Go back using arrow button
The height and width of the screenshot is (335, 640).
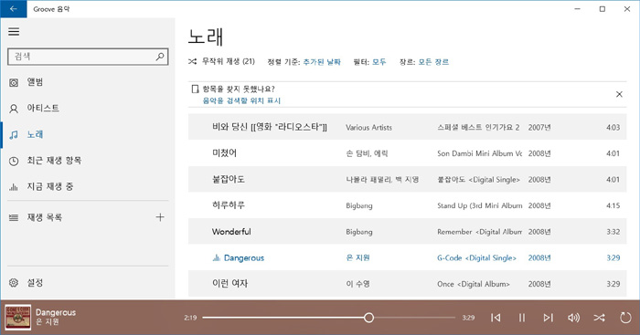(x=14, y=9)
